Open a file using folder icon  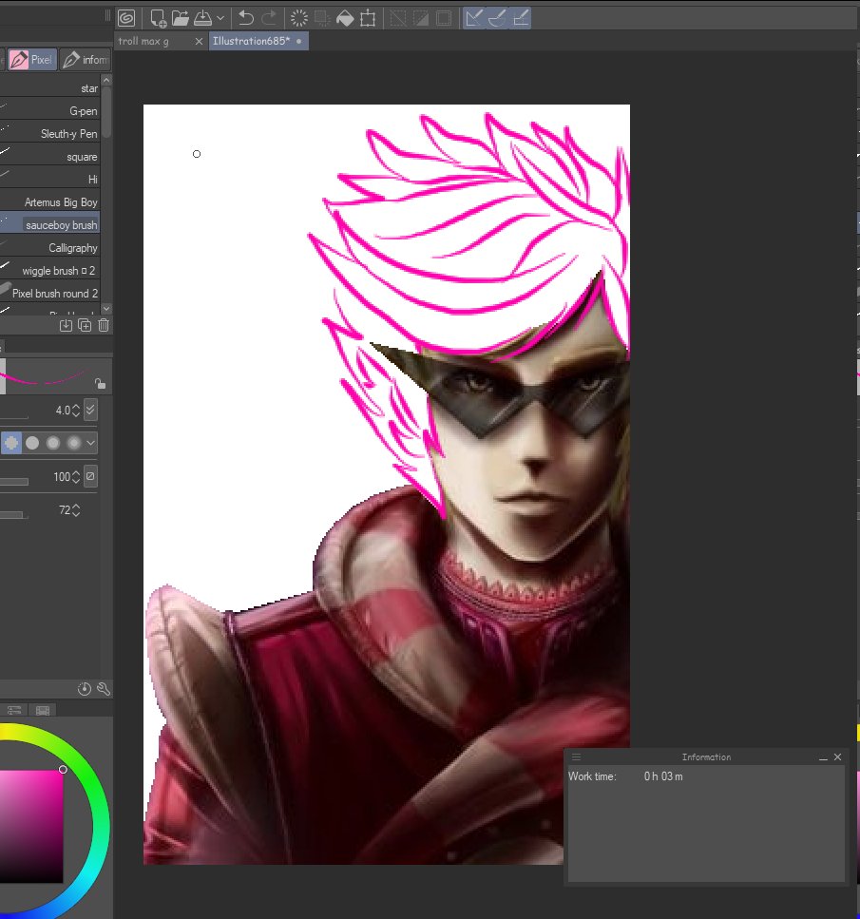tap(181, 18)
